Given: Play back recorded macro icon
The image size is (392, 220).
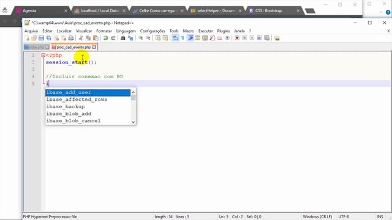Looking at the screenshot, I should [x=252, y=38].
